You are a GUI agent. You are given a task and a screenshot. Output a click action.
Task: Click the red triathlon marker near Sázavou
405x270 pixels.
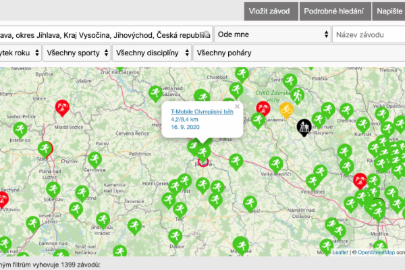click(263, 107)
